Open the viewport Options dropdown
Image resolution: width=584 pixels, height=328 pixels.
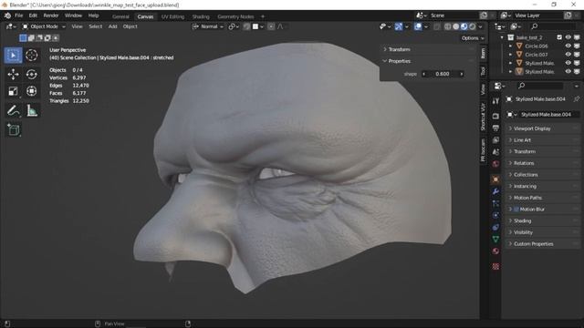point(473,38)
